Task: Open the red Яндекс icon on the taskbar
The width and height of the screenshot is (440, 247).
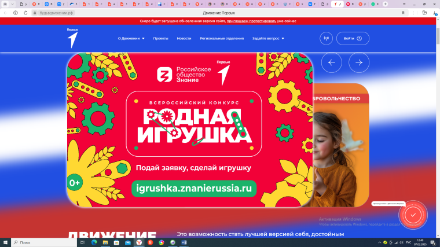Action: 150,242
